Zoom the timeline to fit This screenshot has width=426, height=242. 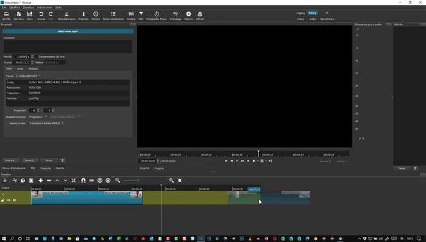pyautogui.click(x=180, y=180)
